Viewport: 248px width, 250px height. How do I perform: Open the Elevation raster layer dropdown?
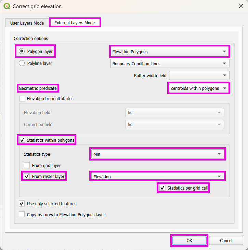click(x=157, y=177)
